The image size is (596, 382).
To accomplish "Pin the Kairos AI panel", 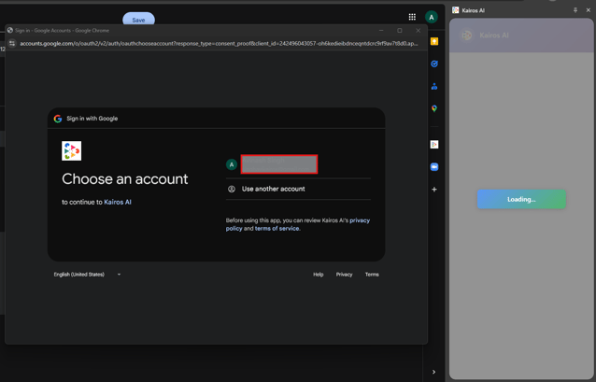I will 575,10.
